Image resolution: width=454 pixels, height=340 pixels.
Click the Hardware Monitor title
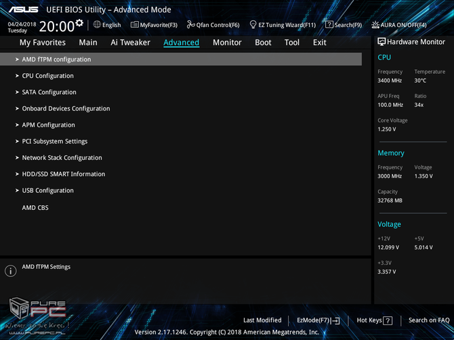(416, 42)
